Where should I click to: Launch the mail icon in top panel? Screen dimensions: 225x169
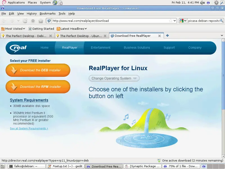coord(60,3)
